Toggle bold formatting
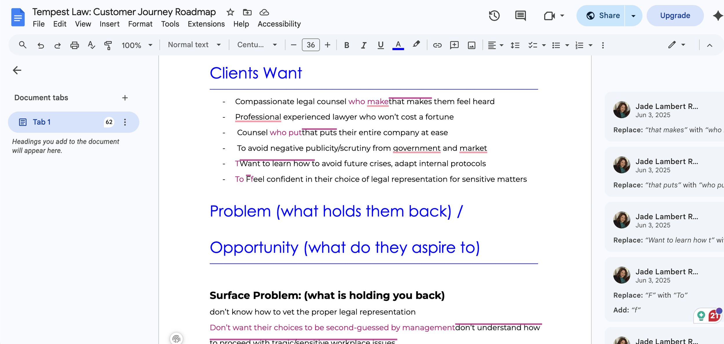This screenshot has width=724, height=344. [346, 45]
